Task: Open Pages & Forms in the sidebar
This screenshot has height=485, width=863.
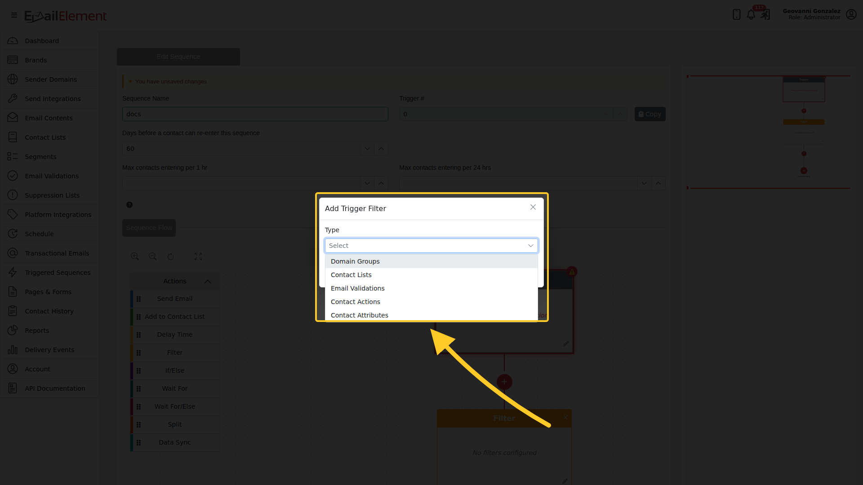Action: coord(49,292)
